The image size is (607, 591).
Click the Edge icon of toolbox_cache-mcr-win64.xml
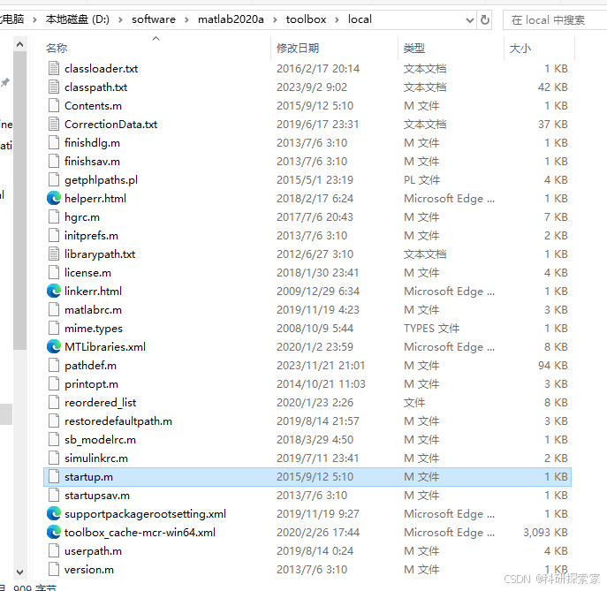(x=54, y=533)
